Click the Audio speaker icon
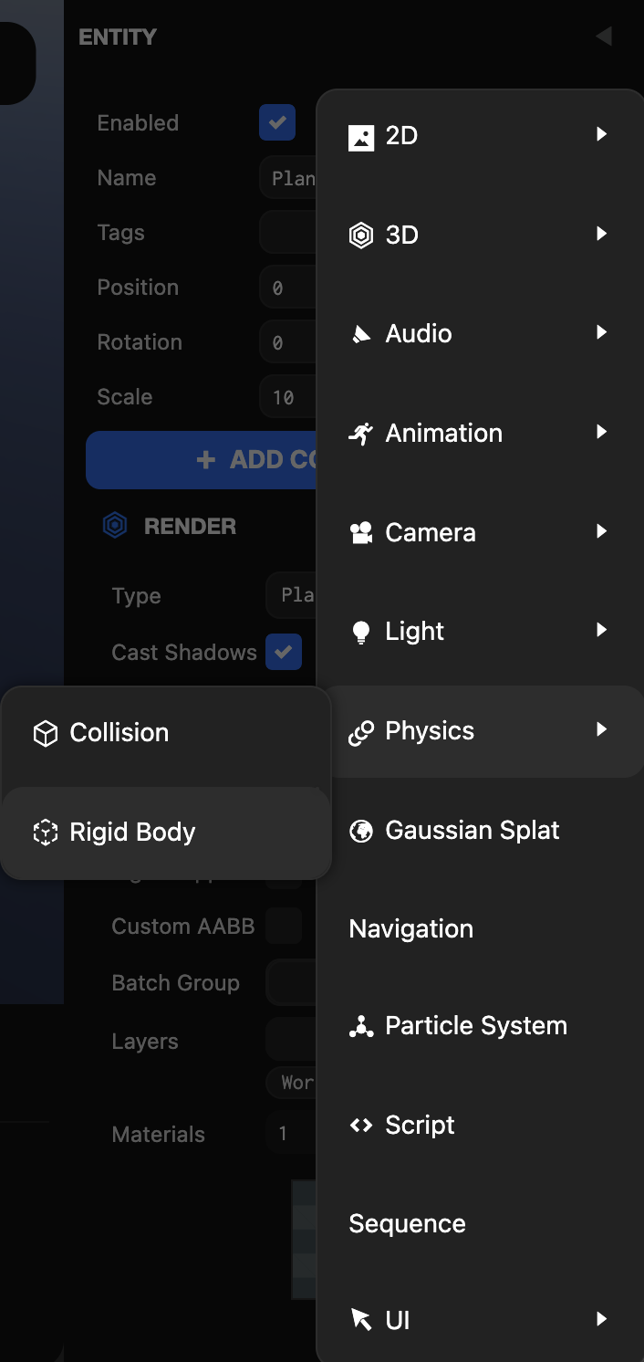Screen dimensions: 644x1362 coord(361,334)
